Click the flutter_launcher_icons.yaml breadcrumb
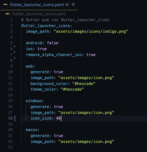The image size is (147, 152). pyautogui.click(x=39, y=14)
